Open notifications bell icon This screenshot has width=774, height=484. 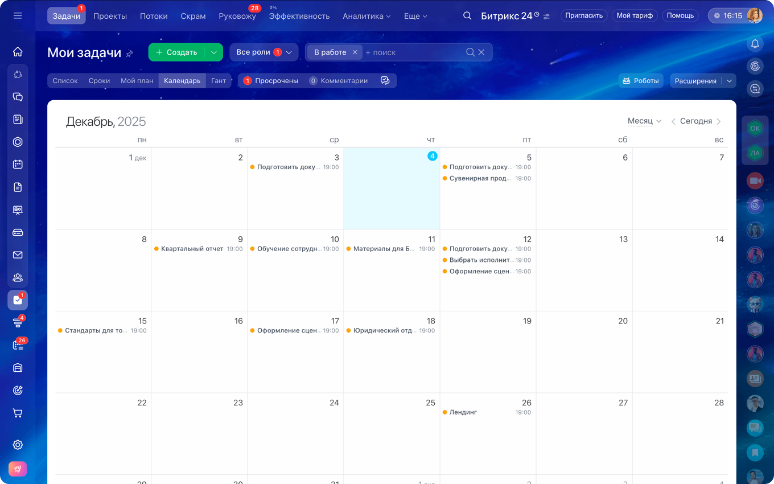[x=755, y=44]
